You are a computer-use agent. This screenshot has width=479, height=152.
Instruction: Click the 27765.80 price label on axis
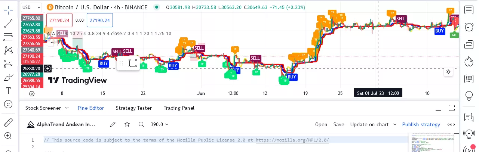point(32,18)
